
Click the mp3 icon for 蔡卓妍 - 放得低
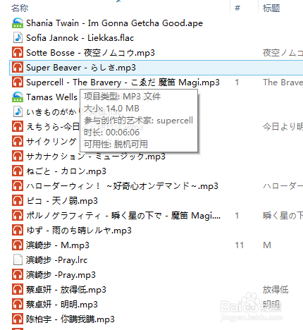(x=18, y=290)
